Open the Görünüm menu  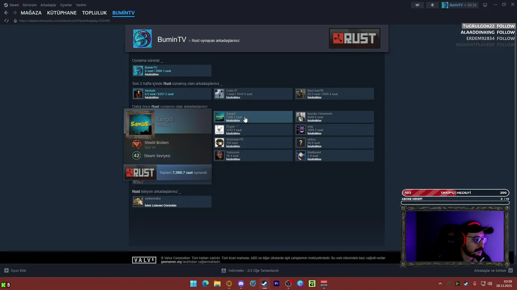point(29,5)
